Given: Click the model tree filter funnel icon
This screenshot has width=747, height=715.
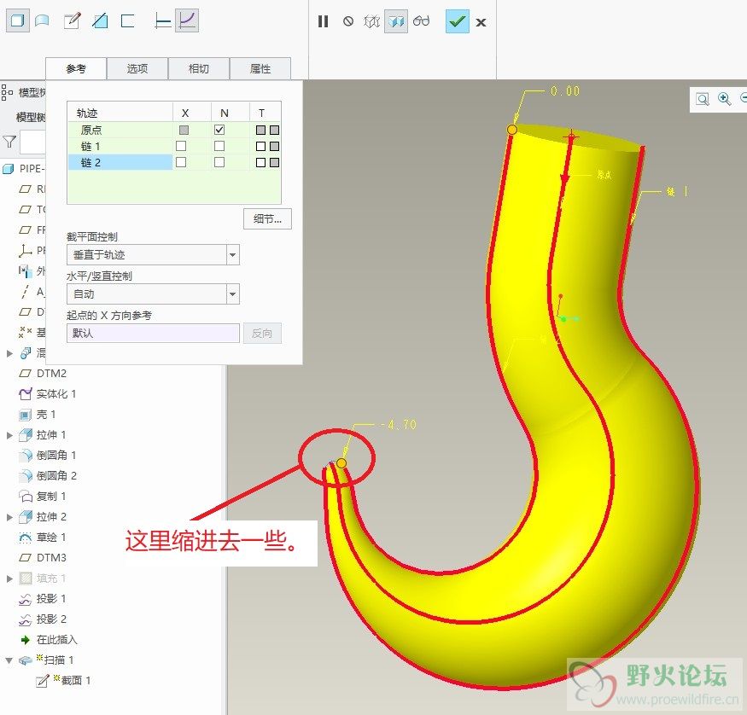Looking at the screenshot, I should click(9, 142).
